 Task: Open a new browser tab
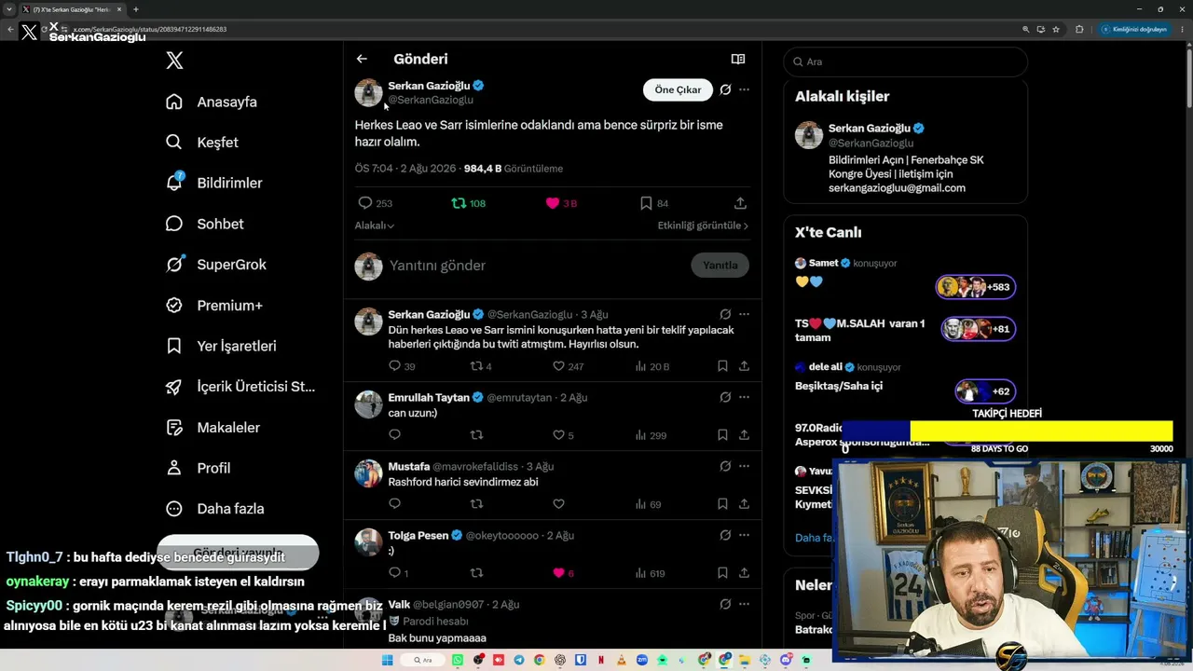click(x=136, y=9)
